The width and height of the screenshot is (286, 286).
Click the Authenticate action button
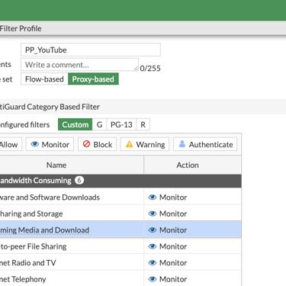point(205,144)
